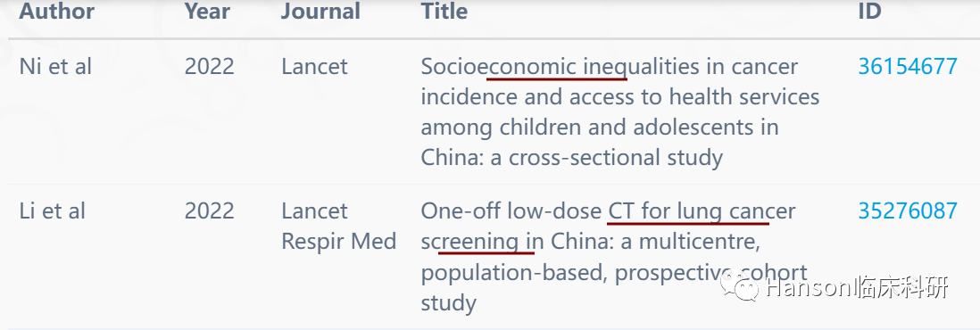Click the Journal column header

pyautogui.click(x=320, y=12)
